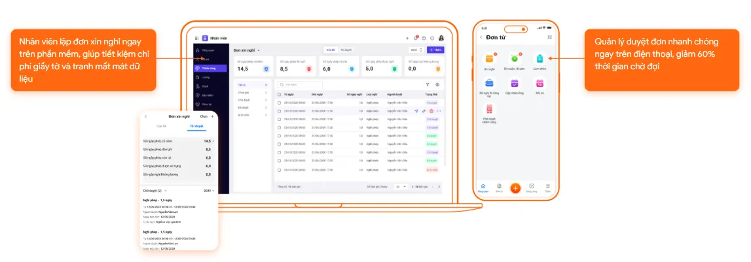
Task: Switch to the Tôi duyệt tab on mobile card
Action: 196,126
